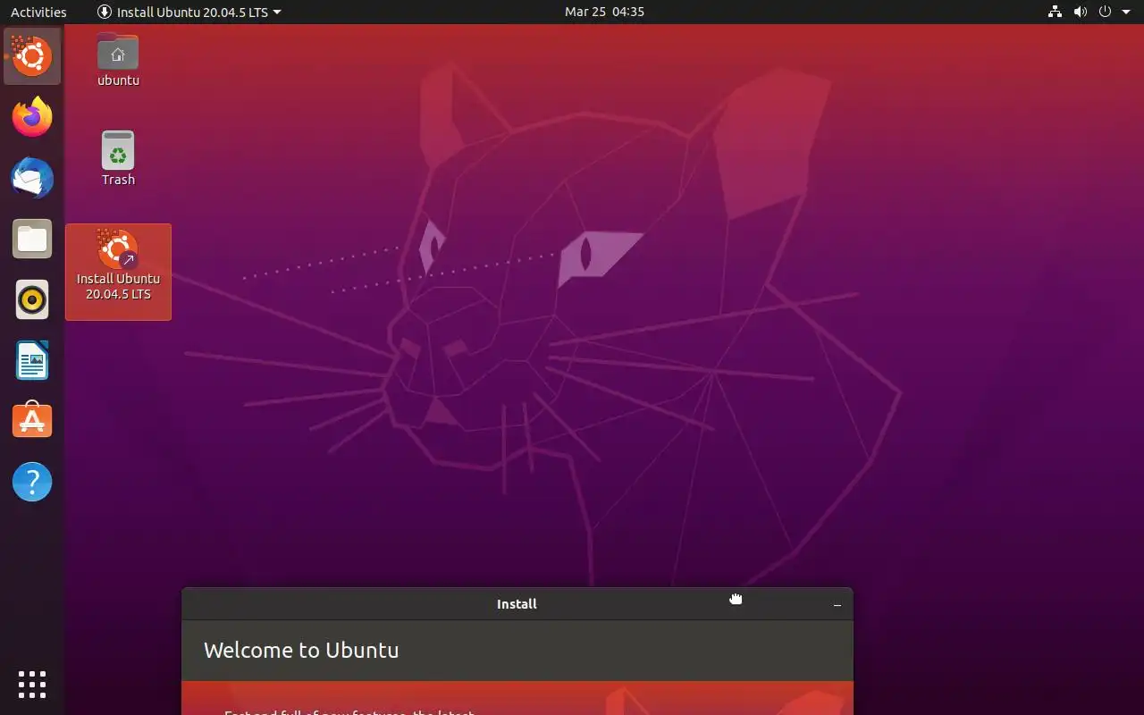The height and width of the screenshot is (715, 1144).
Task: Open the Install Ubuntu 20.04.5 LTS app menu
Action: pyautogui.click(x=189, y=12)
